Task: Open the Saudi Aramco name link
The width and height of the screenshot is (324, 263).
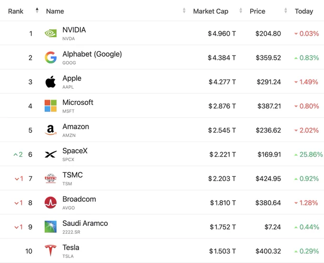Action: [85, 223]
